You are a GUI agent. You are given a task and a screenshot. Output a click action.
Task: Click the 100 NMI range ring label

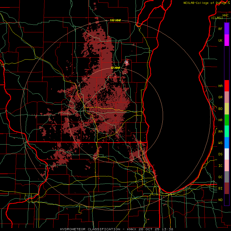click(x=115, y=20)
